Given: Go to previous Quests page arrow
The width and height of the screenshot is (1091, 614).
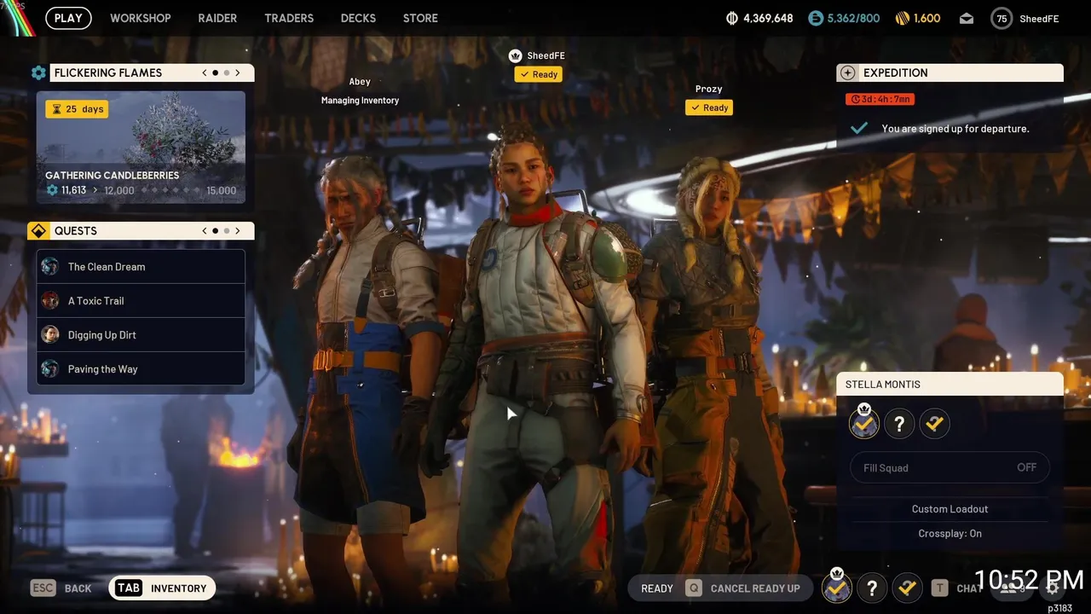Looking at the screenshot, I should 205,231.
